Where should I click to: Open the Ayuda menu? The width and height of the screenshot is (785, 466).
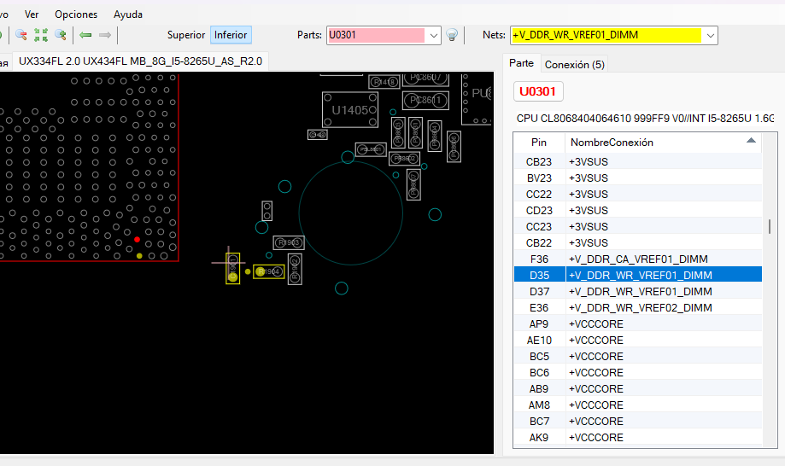(x=128, y=15)
